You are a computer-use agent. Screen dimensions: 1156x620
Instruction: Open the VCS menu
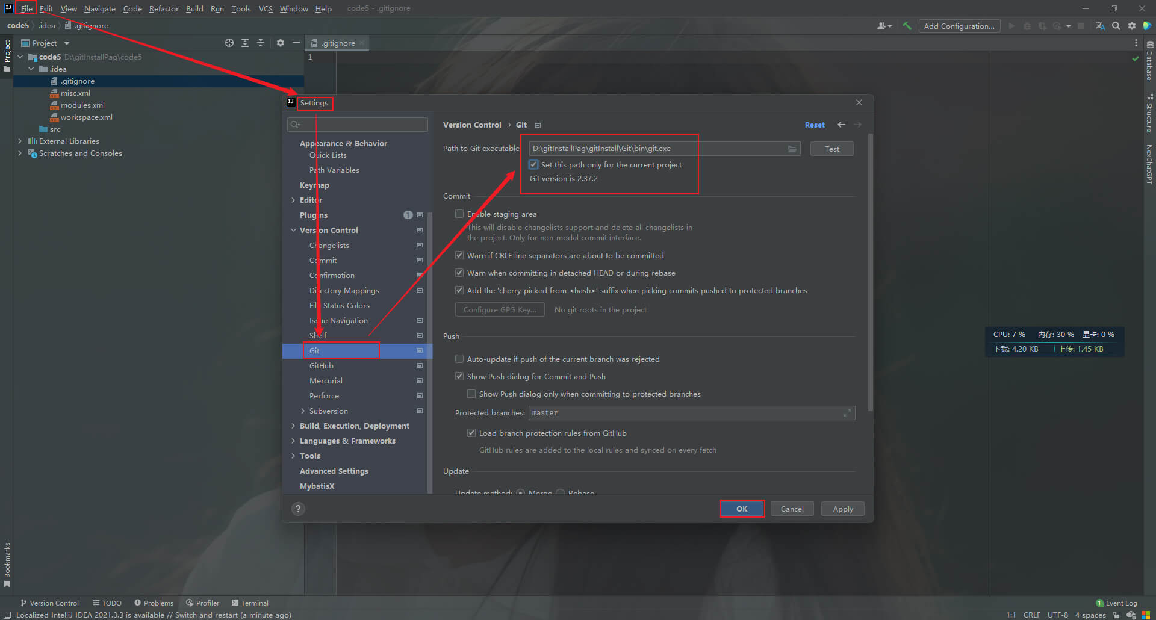(266, 8)
